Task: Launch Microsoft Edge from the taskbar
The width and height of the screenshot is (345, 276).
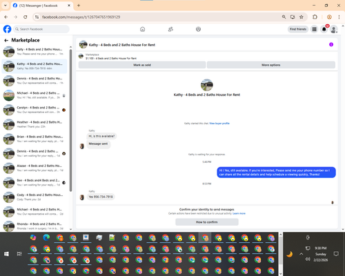Action: [46, 237]
